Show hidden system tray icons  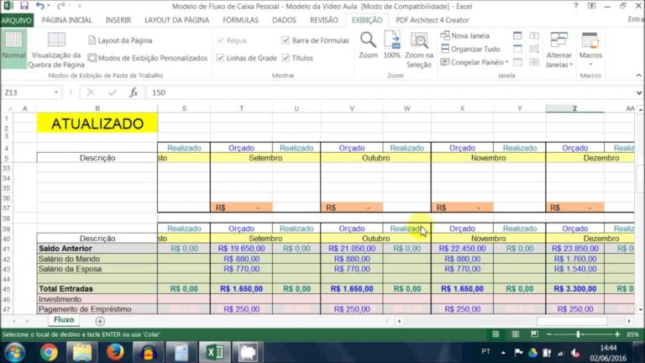tap(503, 352)
